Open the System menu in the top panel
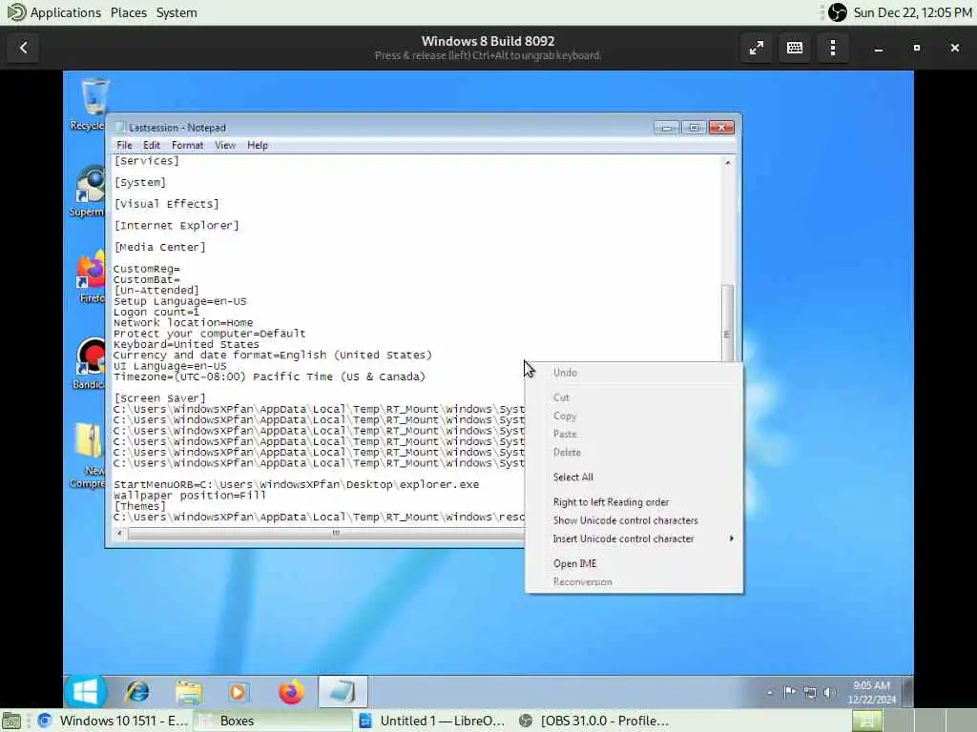Viewport: 977px width, 732px height. 177,12
